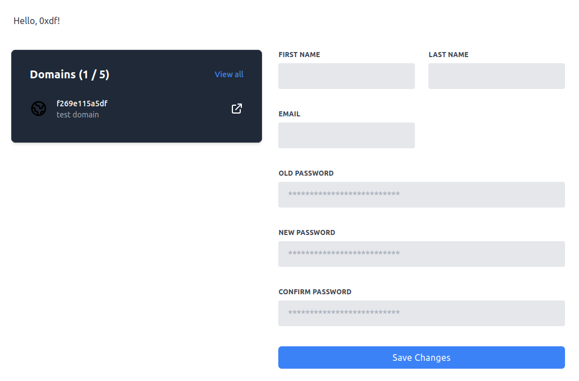Image resolution: width=579 pixels, height=381 pixels.
Task: Click the NEW PASSWORD label
Action: (x=307, y=233)
